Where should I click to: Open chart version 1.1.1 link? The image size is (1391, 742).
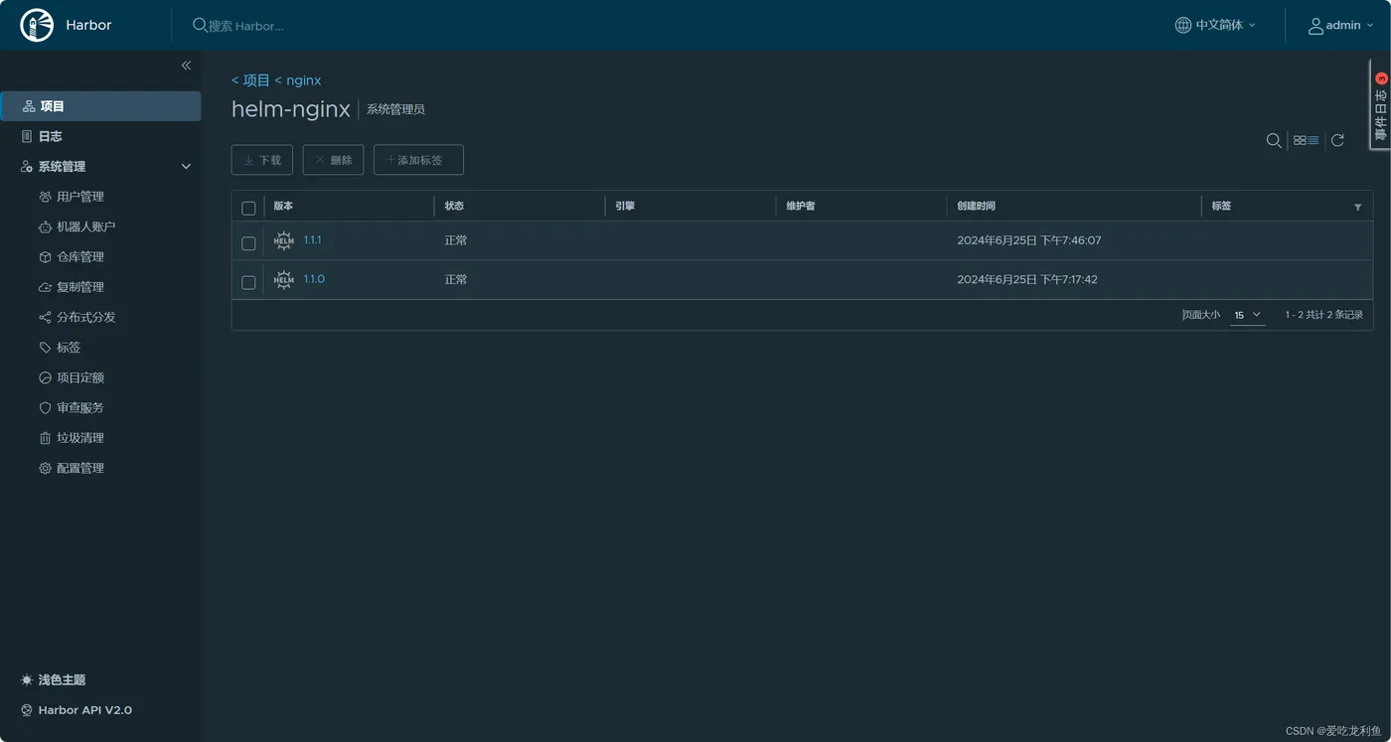pos(313,240)
